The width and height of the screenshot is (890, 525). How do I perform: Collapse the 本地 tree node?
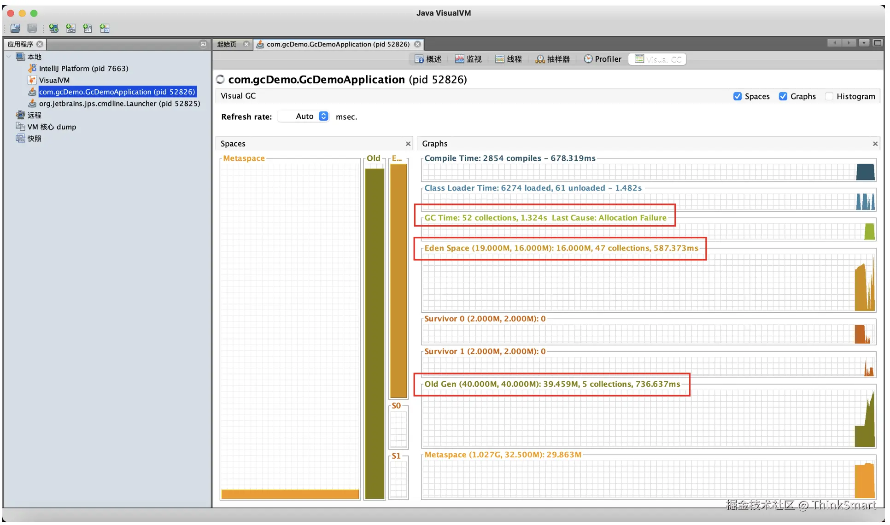click(x=9, y=57)
